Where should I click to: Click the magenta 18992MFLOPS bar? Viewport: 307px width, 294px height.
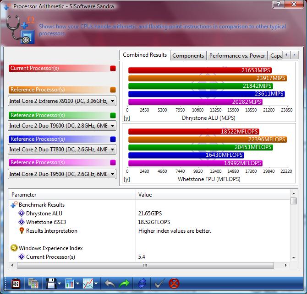click(195, 163)
